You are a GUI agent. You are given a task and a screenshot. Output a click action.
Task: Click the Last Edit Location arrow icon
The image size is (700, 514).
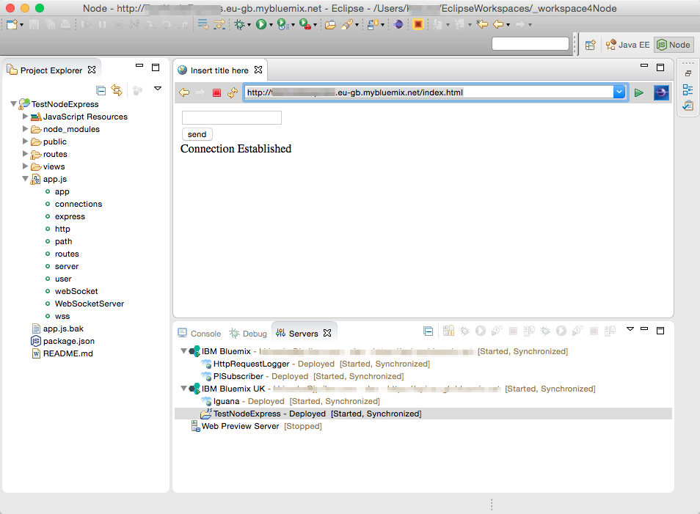tap(482, 24)
